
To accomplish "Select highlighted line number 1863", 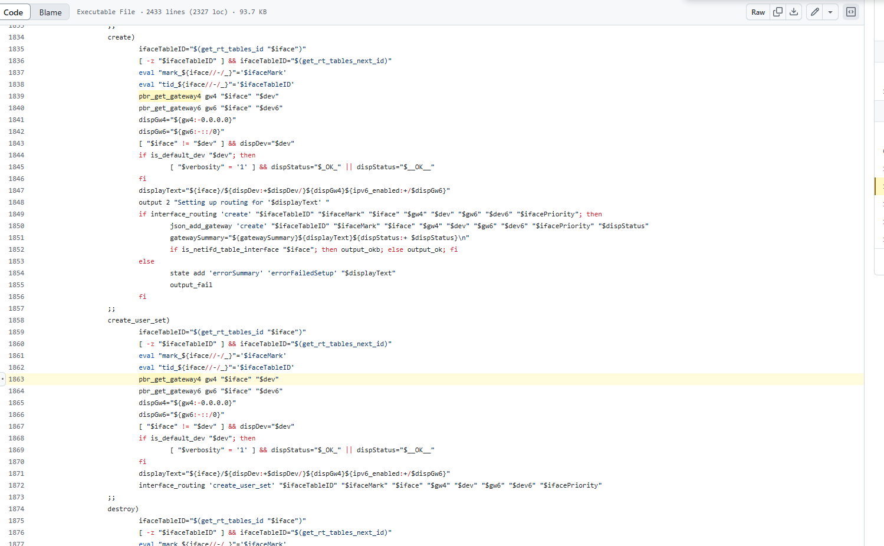I will click(x=17, y=379).
